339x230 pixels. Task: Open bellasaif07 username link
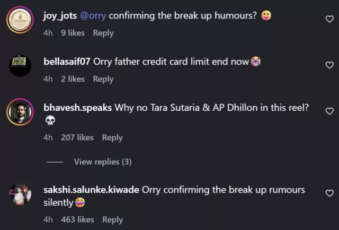coord(67,61)
